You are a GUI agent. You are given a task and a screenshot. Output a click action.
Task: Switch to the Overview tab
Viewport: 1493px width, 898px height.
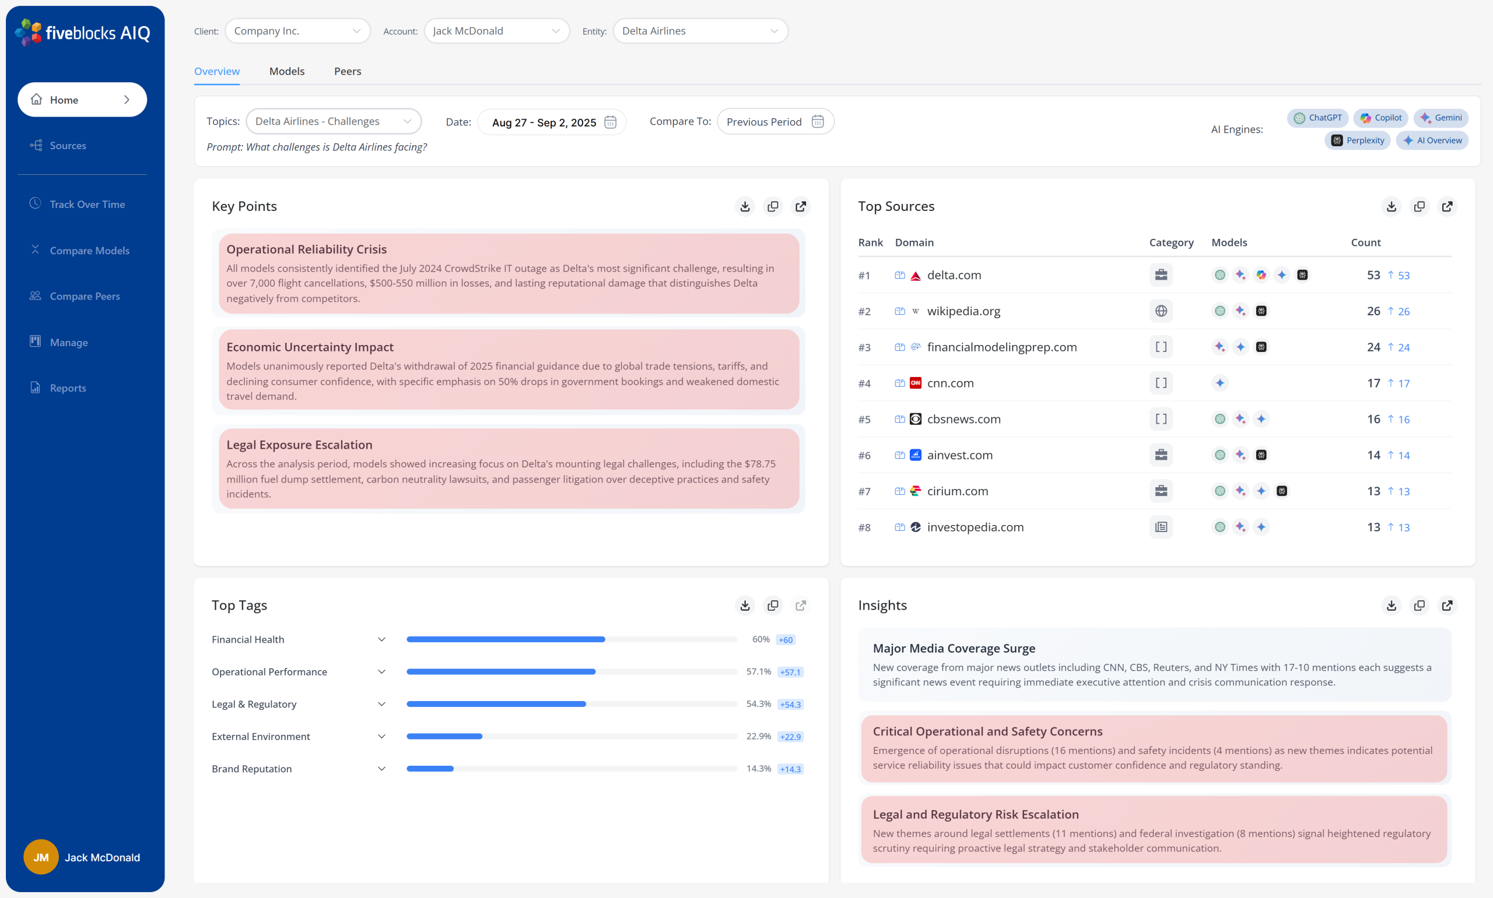pos(217,72)
